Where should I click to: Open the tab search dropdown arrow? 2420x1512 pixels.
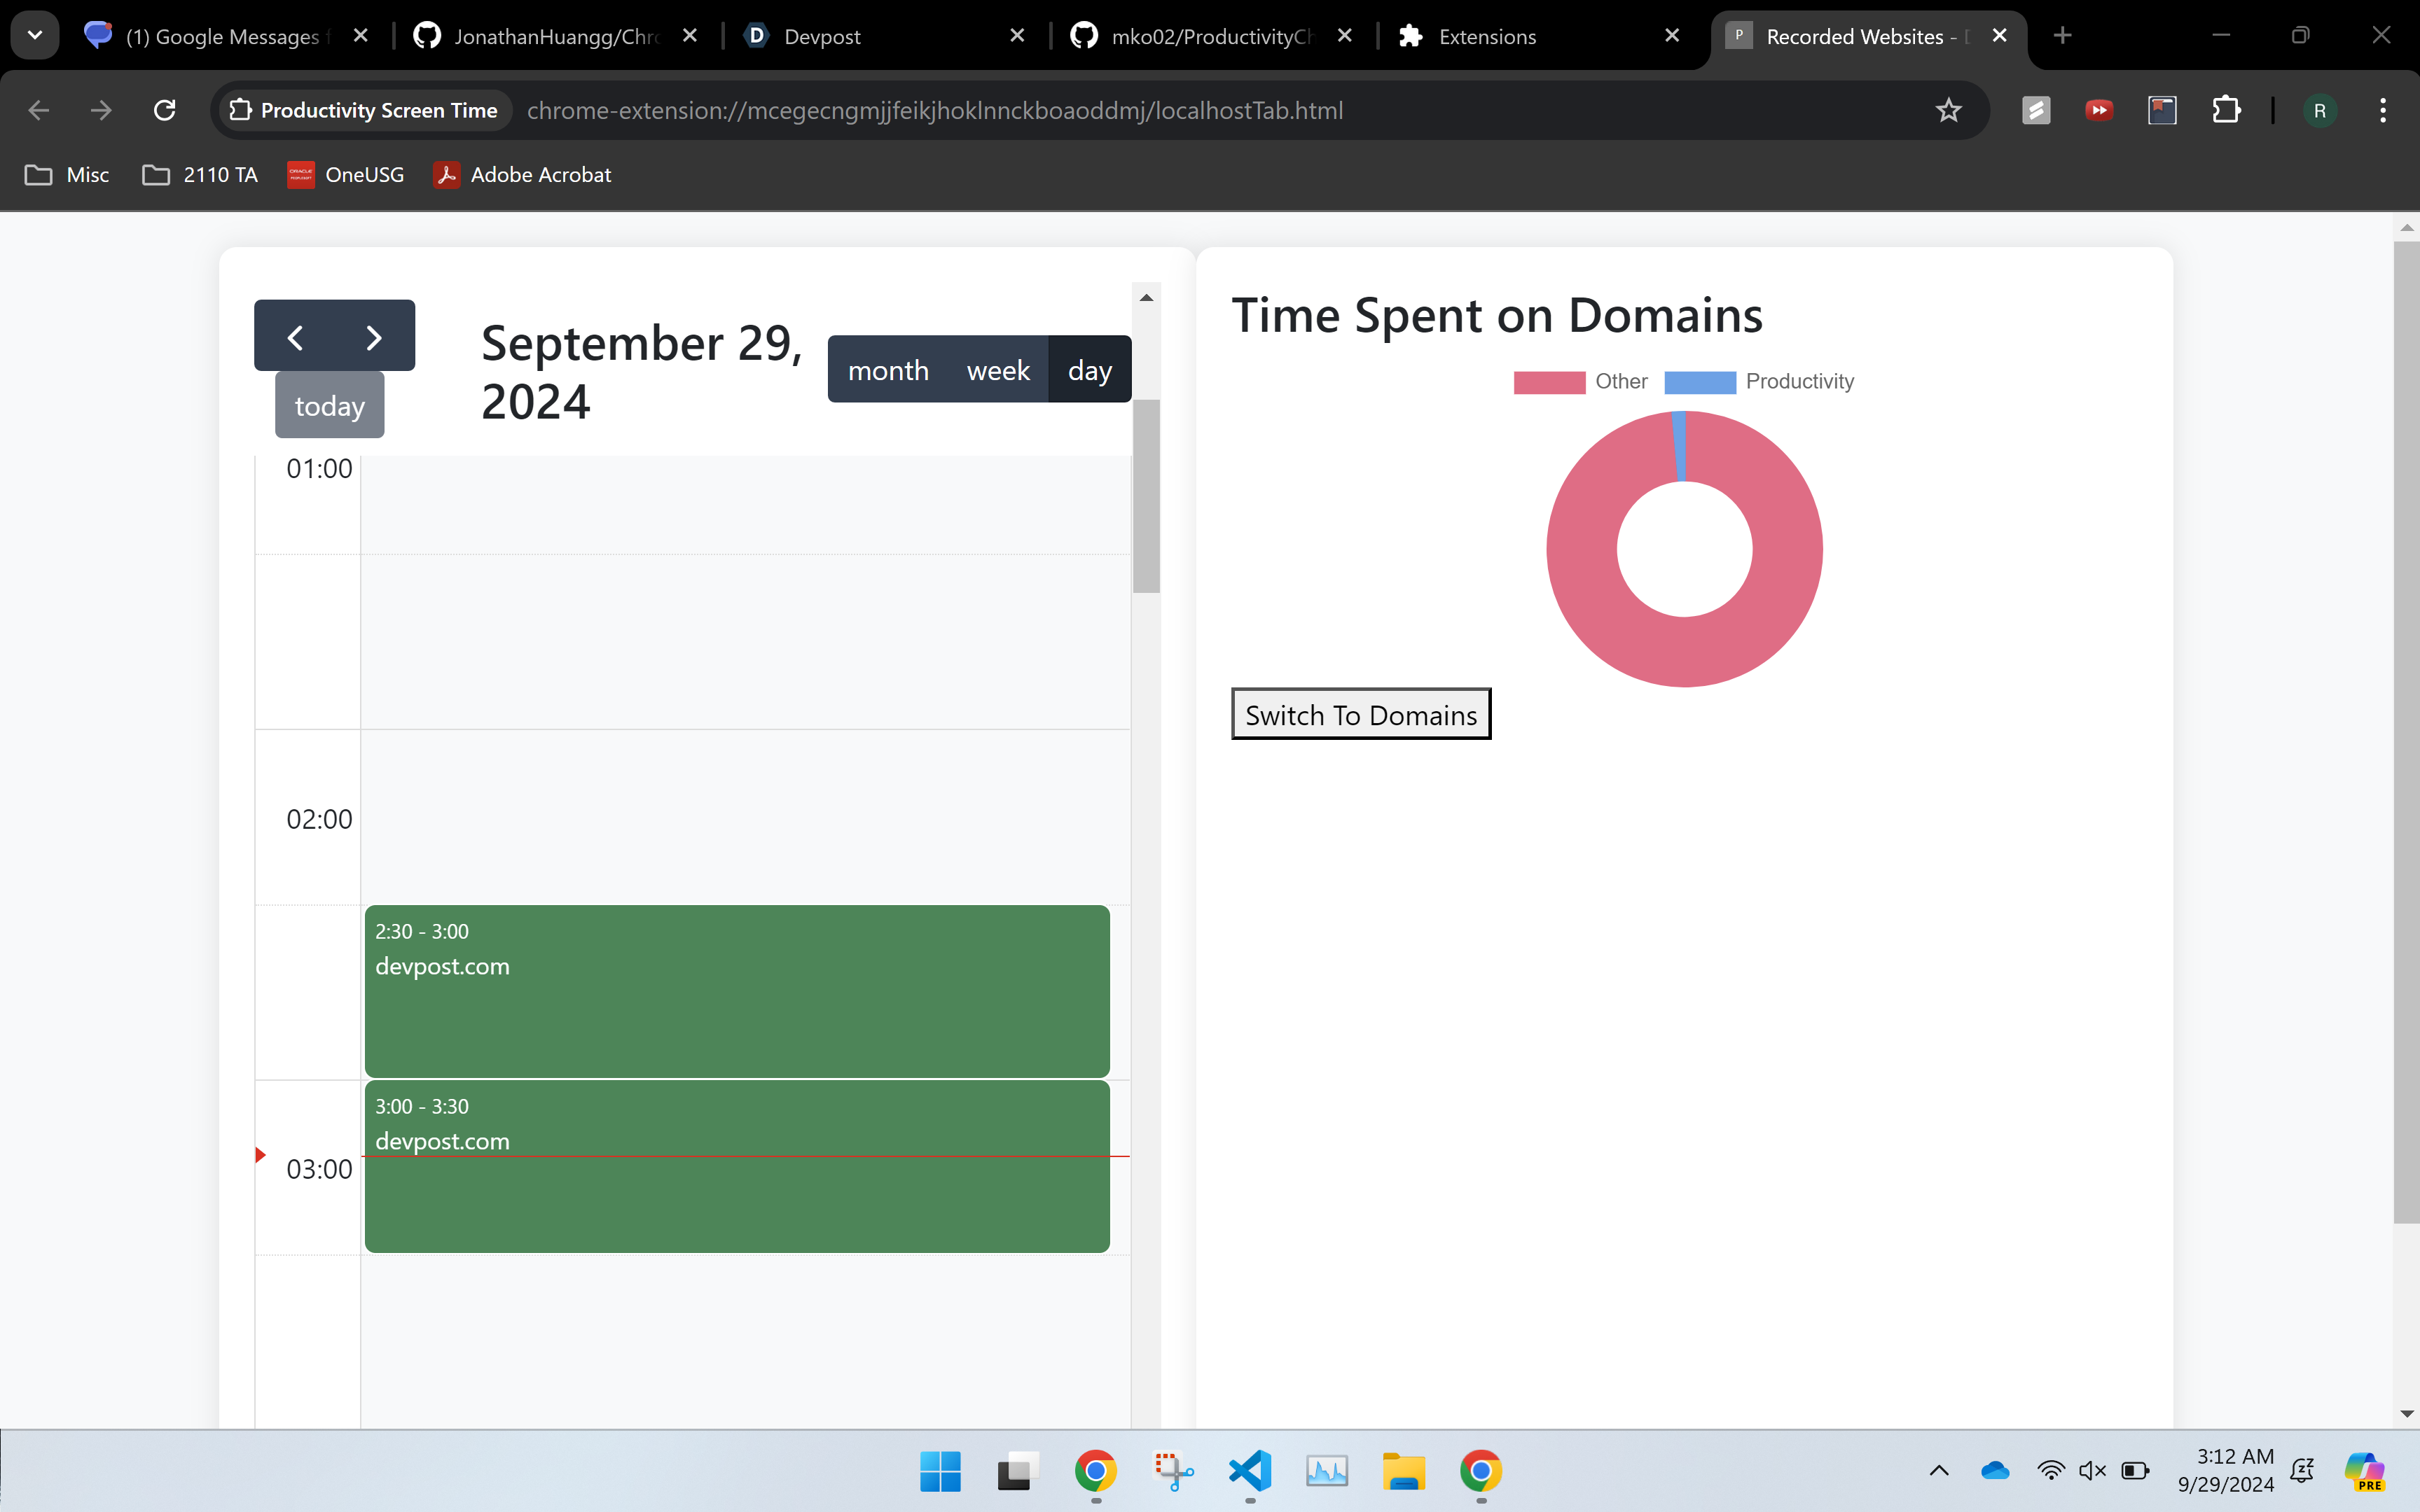35,36
